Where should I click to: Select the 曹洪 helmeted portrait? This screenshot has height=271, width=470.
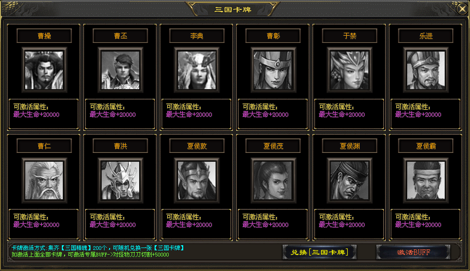point(120,181)
